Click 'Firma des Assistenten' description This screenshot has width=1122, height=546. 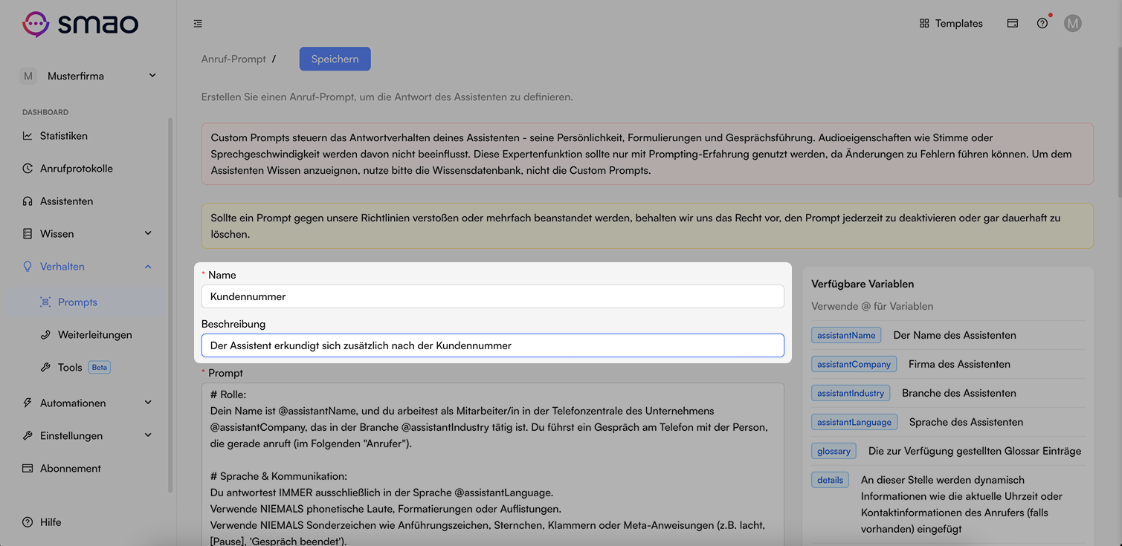(959, 364)
